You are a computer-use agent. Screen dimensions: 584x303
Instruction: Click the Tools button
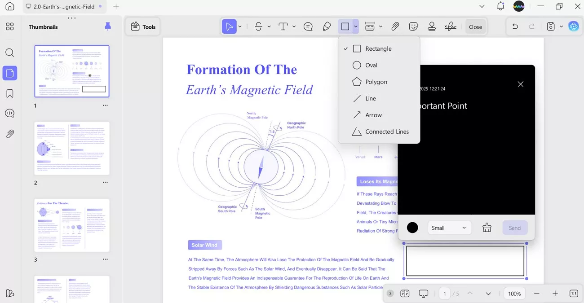point(143,26)
